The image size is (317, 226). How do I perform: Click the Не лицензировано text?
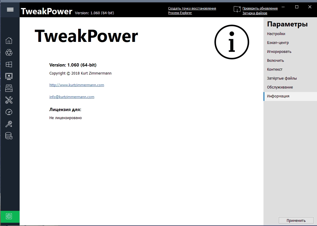(65, 118)
